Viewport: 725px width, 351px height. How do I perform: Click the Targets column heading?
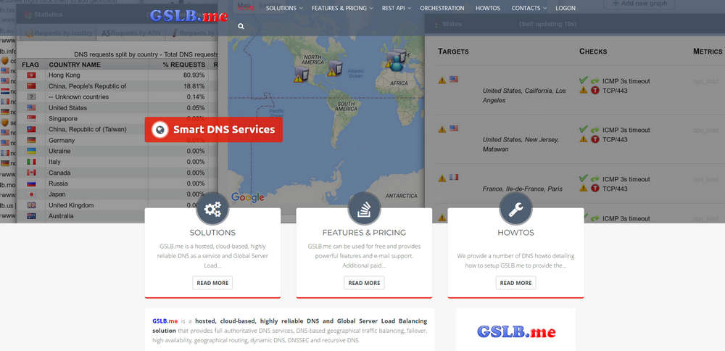pos(453,51)
